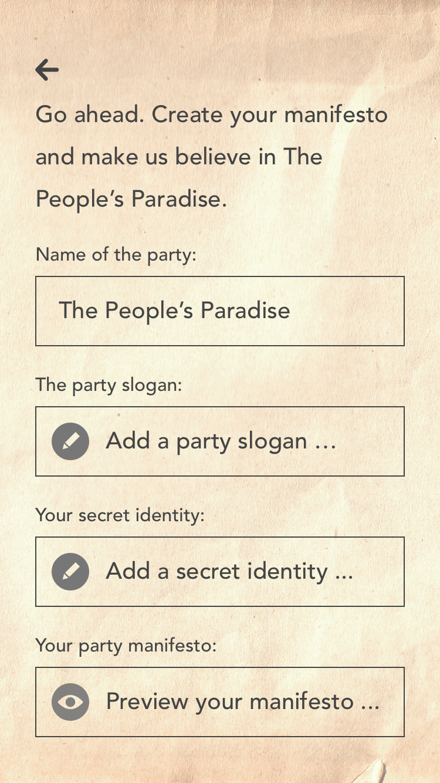The image size is (440, 783).
Task: Select "The People's Paradise" text in name field
Action: coord(174,311)
